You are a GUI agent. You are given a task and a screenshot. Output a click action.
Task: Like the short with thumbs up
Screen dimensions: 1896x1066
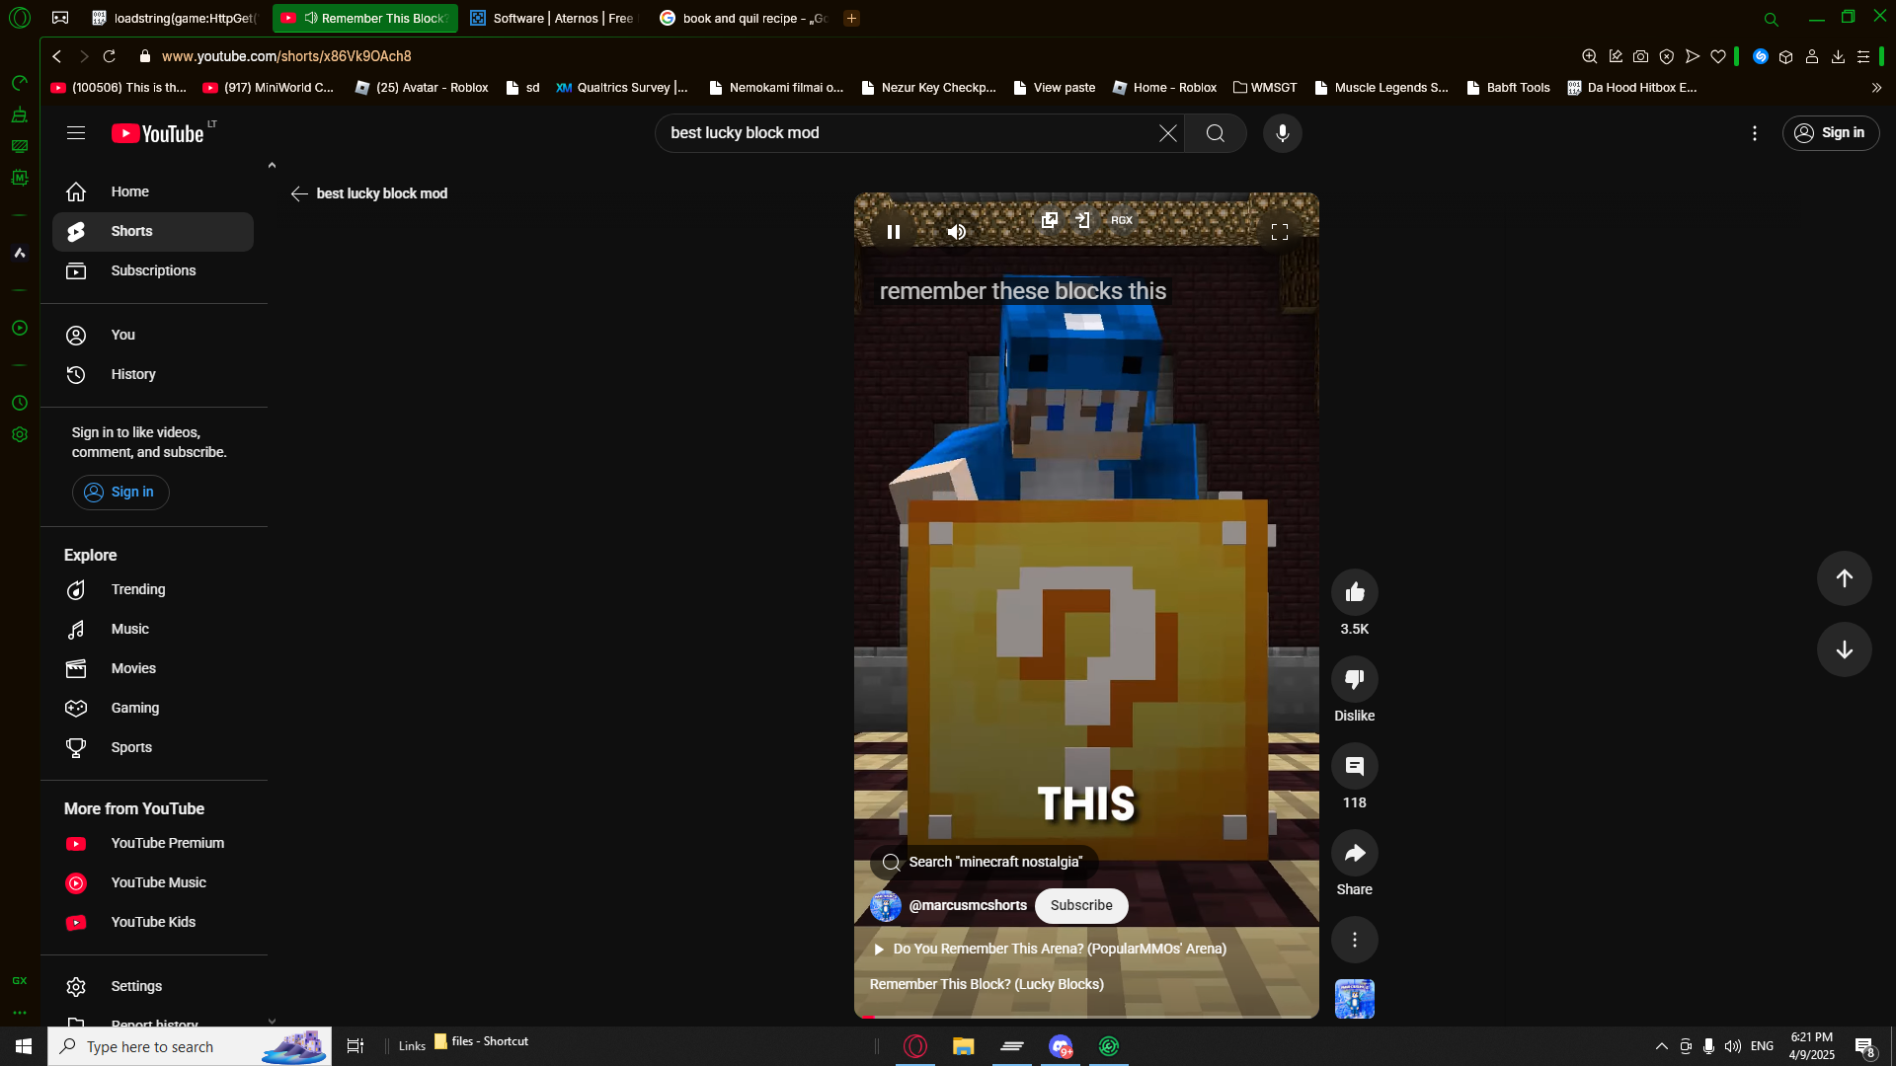point(1355,592)
